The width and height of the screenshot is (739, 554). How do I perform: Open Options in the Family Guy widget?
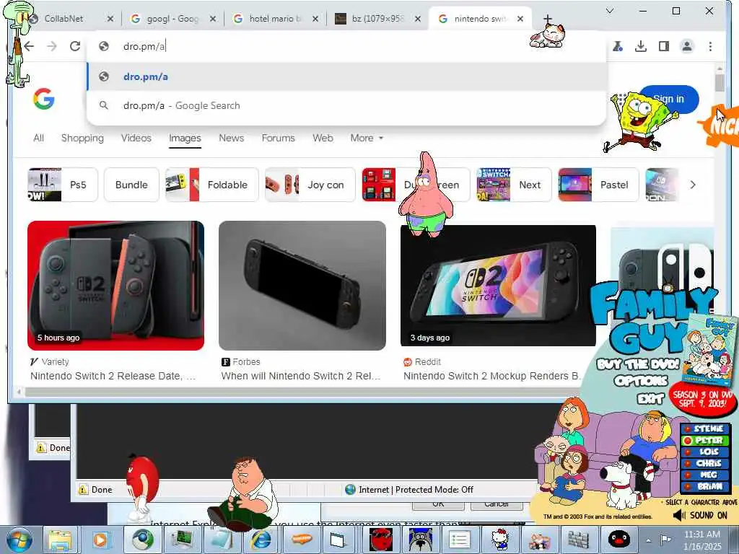coord(641,381)
